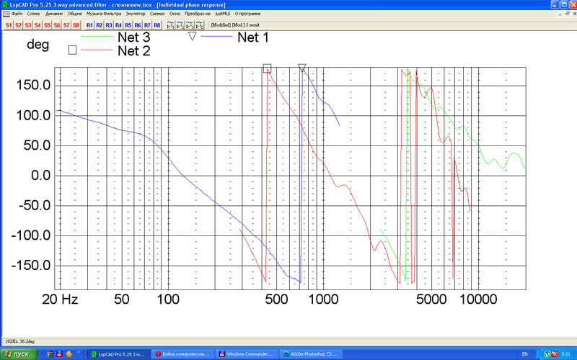Click the LspCAD title bar application icon
Screen dimensions: 577x360
click(x=4, y=5)
